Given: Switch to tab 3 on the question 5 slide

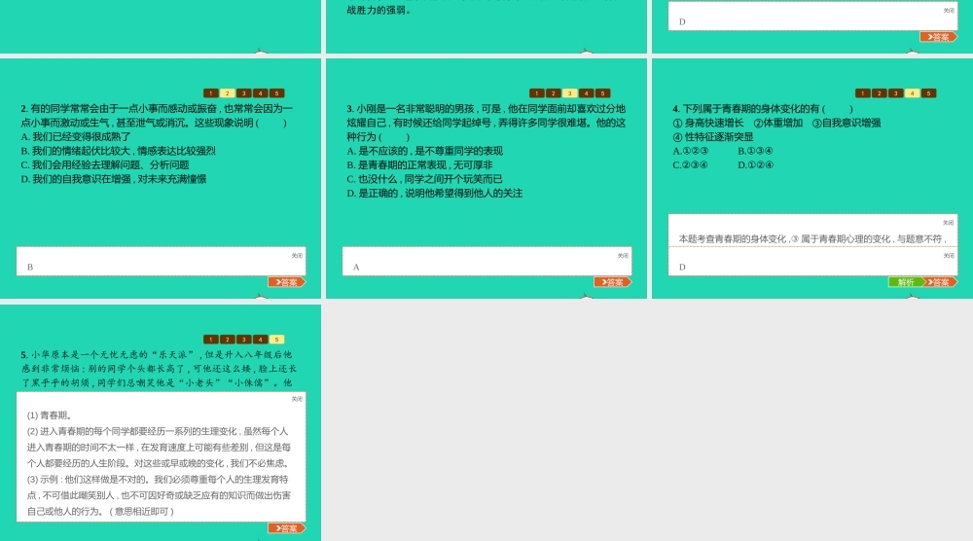Looking at the screenshot, I should point(244,340).
